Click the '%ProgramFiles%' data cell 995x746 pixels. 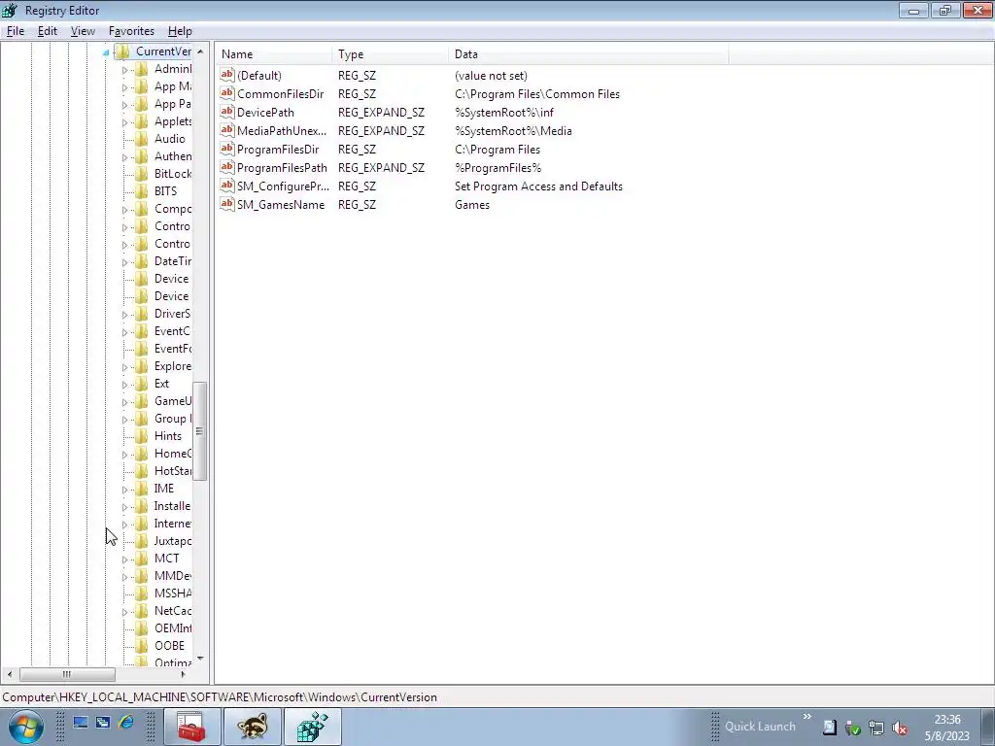click(497, 167)
